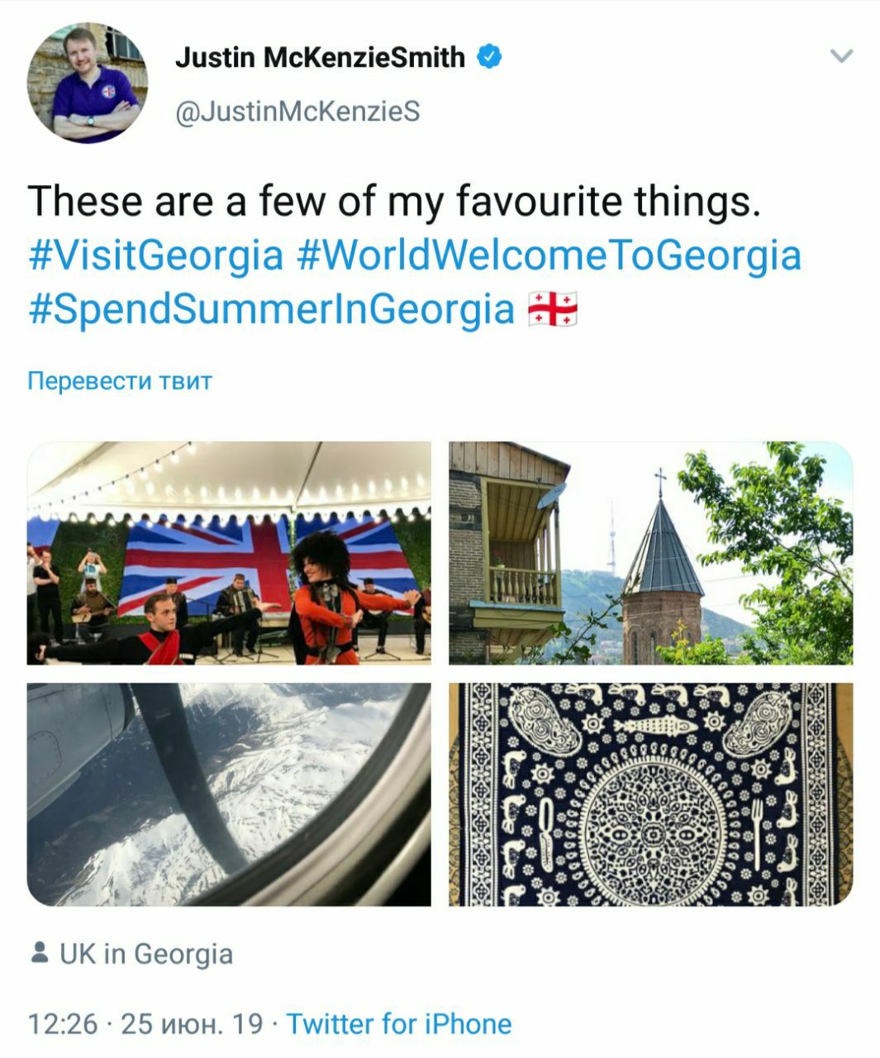Viewport: 880px width, 1058px height.
Task: Open the Justin McKenzieSmith display name
Action: (x=321, y=57)
